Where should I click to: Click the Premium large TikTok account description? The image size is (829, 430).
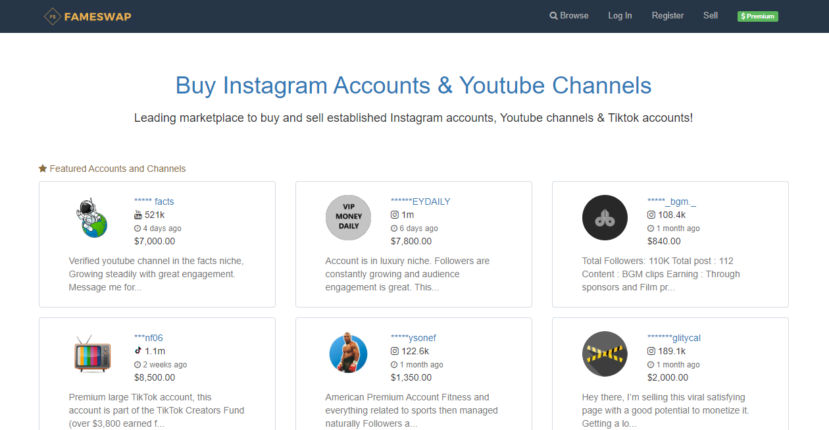click(157, 410)
